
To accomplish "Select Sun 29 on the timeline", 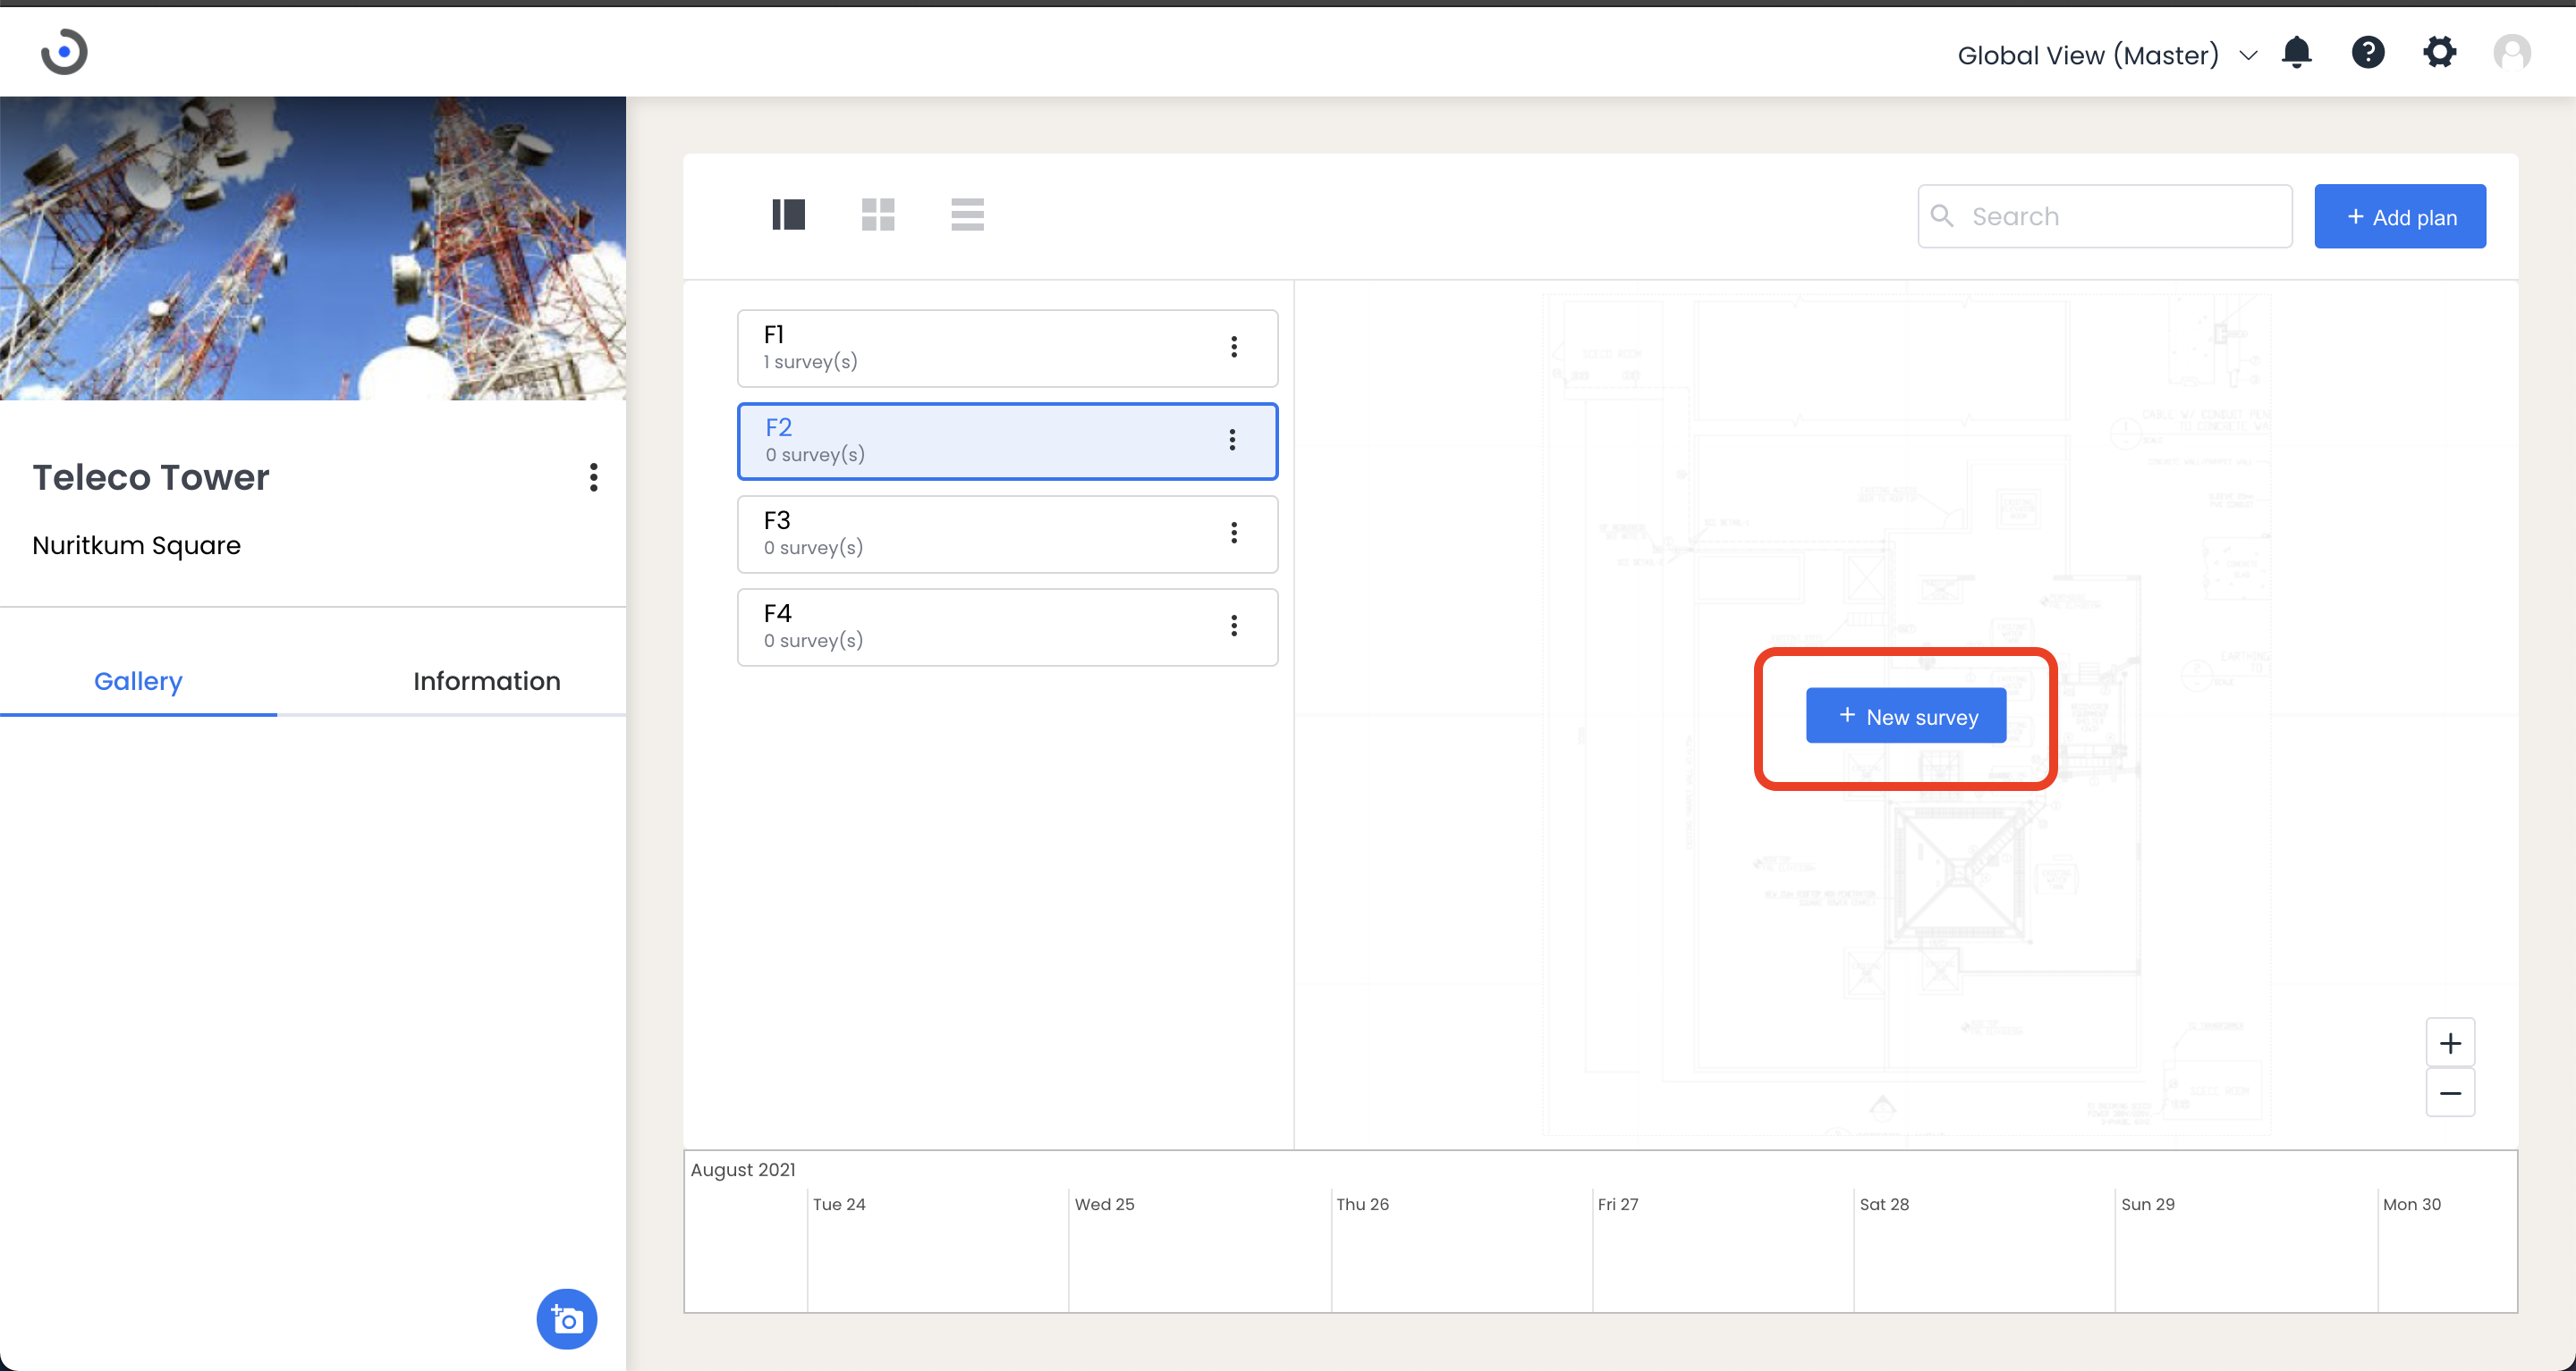I will point(2147,1204).
